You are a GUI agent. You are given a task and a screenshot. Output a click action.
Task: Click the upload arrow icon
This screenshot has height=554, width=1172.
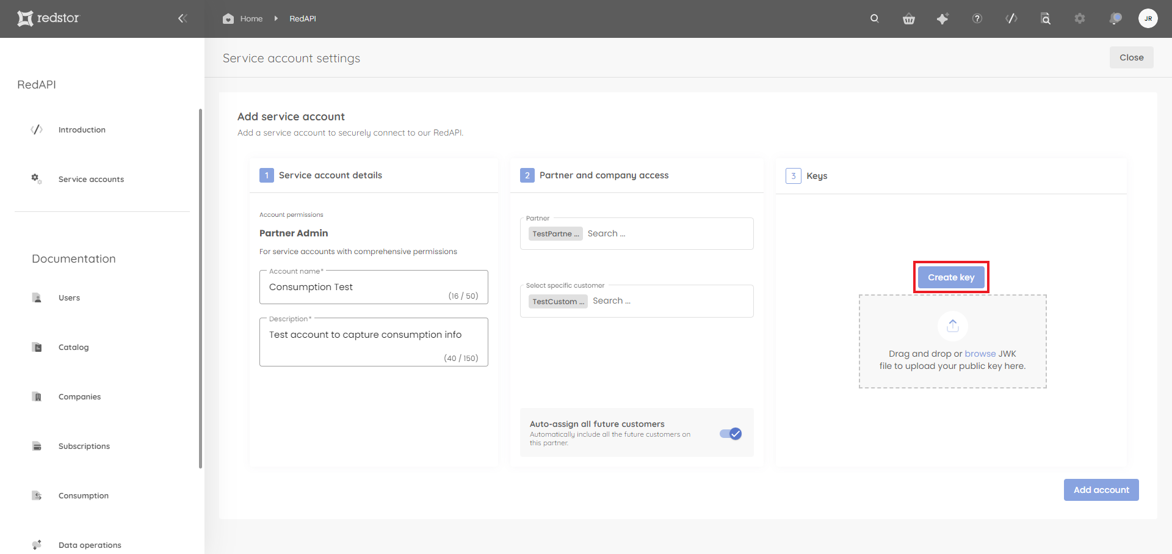click(x=953, y=326)
